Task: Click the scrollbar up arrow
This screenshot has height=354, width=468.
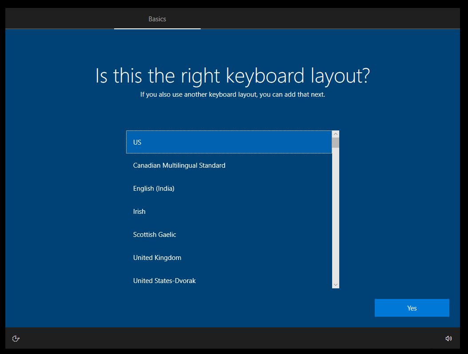Action: (336, 134)
